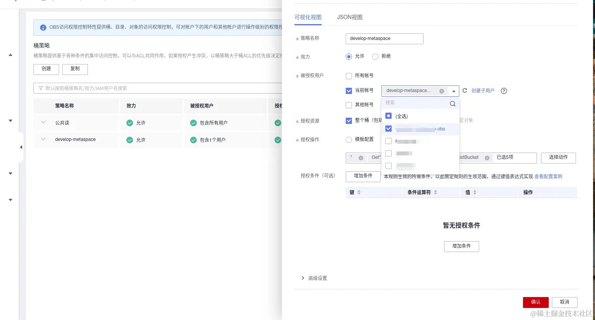Click the refresh icon beside user dropdown

click(465, 90)
